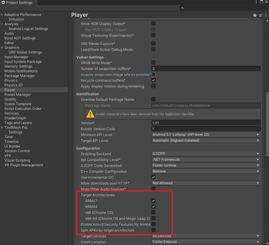Viewport: 269px width, 245px height.
Task: Focus the settings search field
Action: coord(224,8)
